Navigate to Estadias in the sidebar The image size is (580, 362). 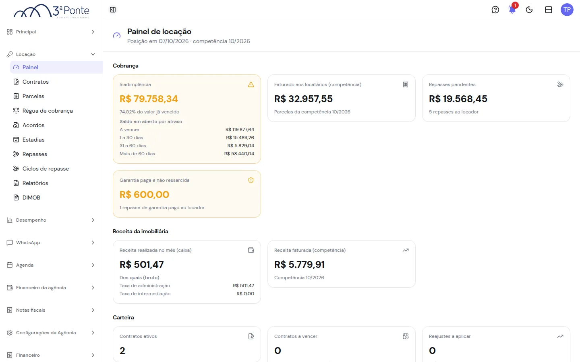coord(56,140)
